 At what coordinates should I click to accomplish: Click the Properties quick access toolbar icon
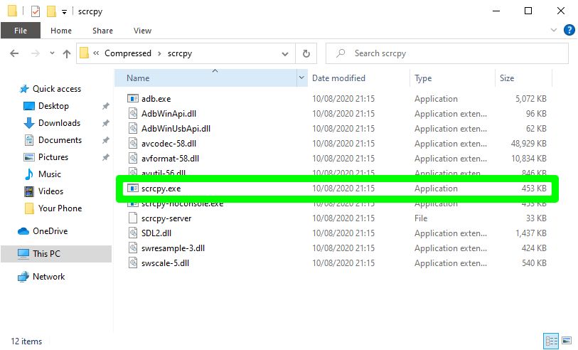(36, 11)
